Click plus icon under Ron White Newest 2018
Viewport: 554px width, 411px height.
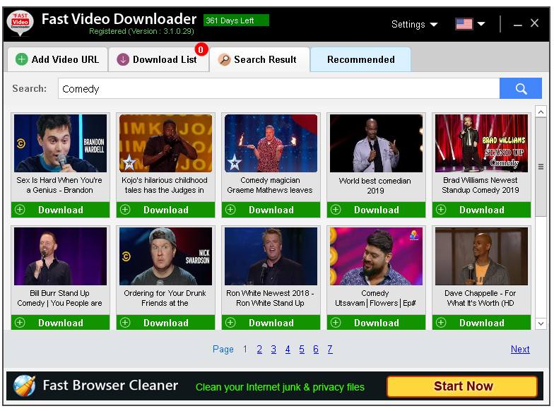click(x=230, y=322)
